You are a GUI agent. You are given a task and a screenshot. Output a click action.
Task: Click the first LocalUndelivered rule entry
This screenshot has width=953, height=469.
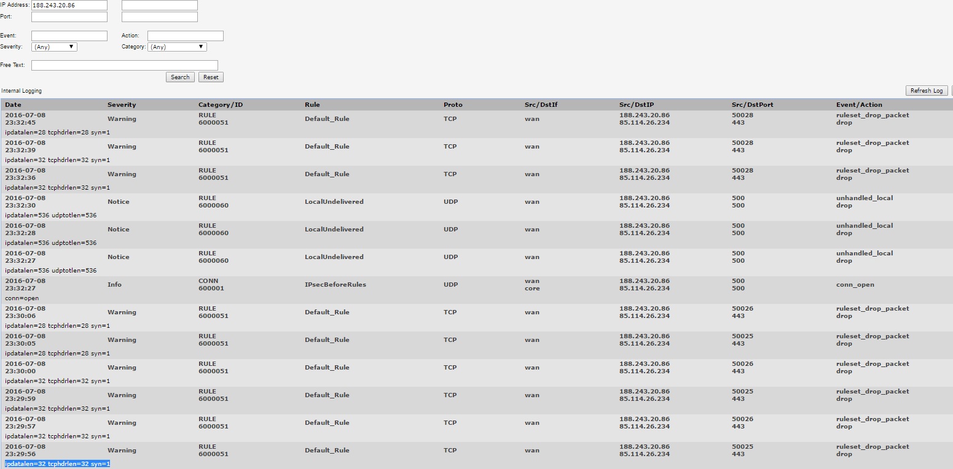[334, 202]
